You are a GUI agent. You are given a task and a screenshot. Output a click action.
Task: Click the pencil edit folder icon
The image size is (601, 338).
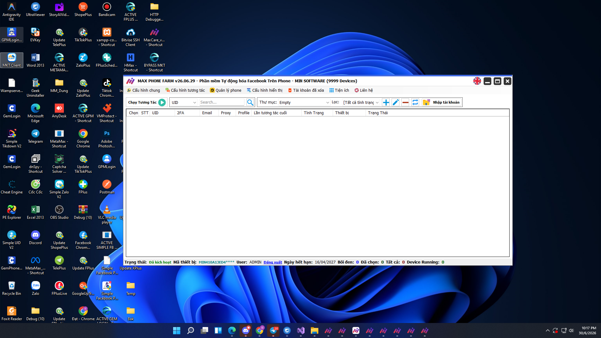[x=396, y=102]
